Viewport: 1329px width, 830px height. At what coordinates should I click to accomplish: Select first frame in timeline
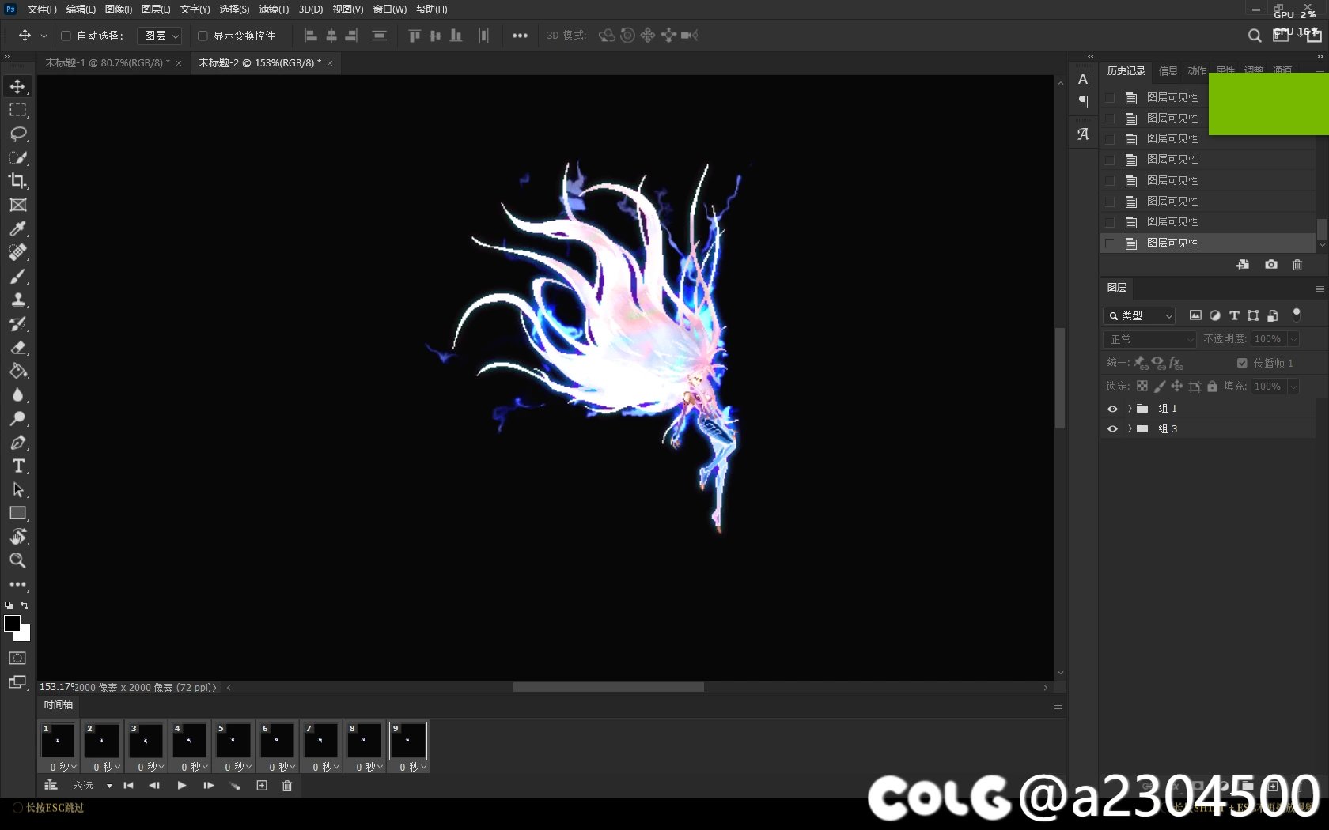click(128, 786)
